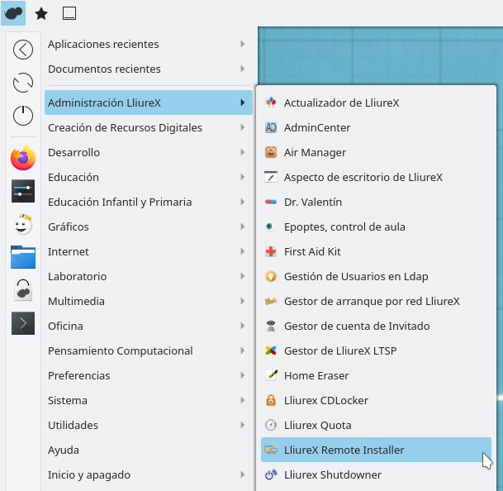This screenshot has height=491, width=503.
Task: Click the Lliurex CDLocker padlock icon
Action: pyautogui.click(x=270, y=400)
